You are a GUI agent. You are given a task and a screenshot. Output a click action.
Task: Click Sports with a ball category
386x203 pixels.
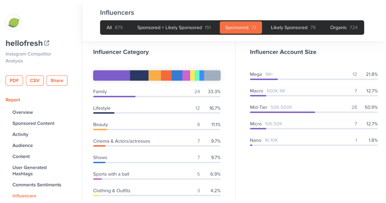pos(111,174)
